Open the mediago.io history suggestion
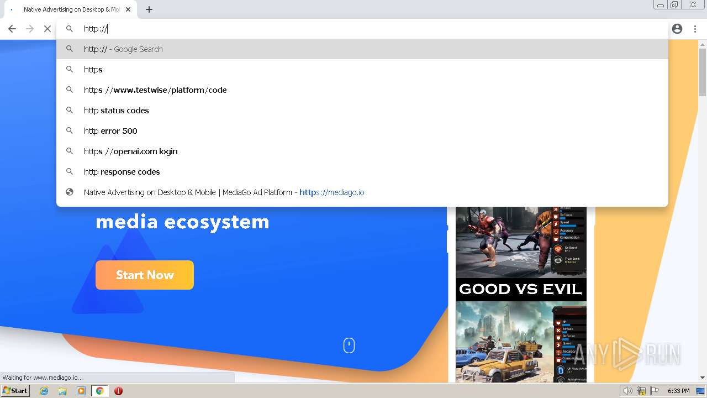707x398 pixels. pyautogui.click(x=362, y=192)
